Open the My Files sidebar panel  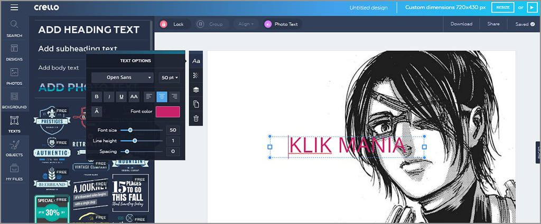[x=14, y=172]
